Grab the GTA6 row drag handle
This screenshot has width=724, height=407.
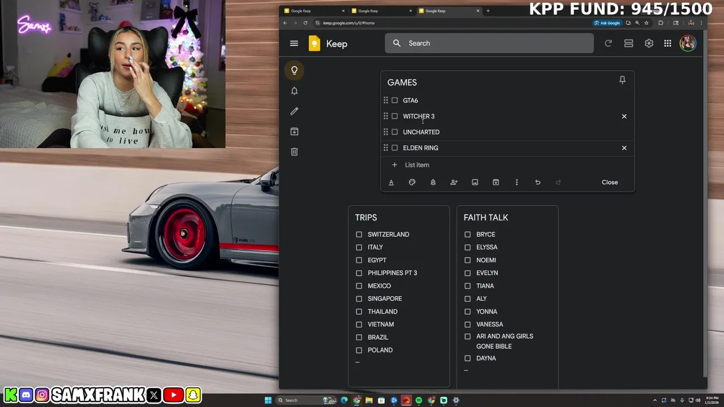pos(386,100)
